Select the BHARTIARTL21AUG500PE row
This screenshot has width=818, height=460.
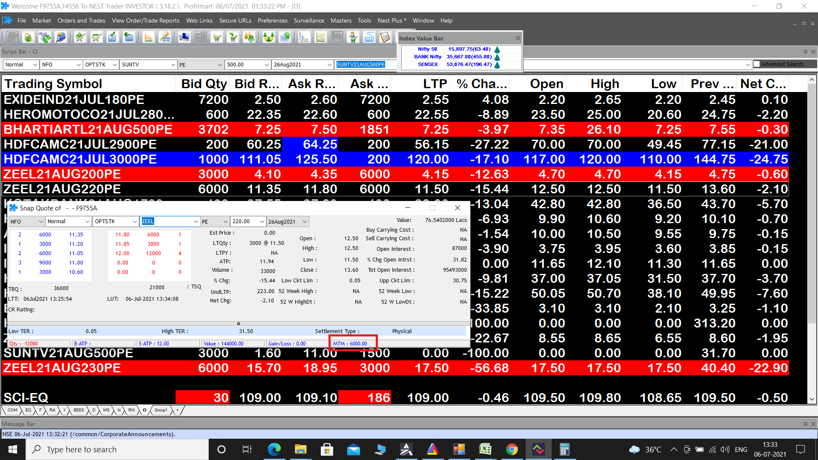click(395, 129)
